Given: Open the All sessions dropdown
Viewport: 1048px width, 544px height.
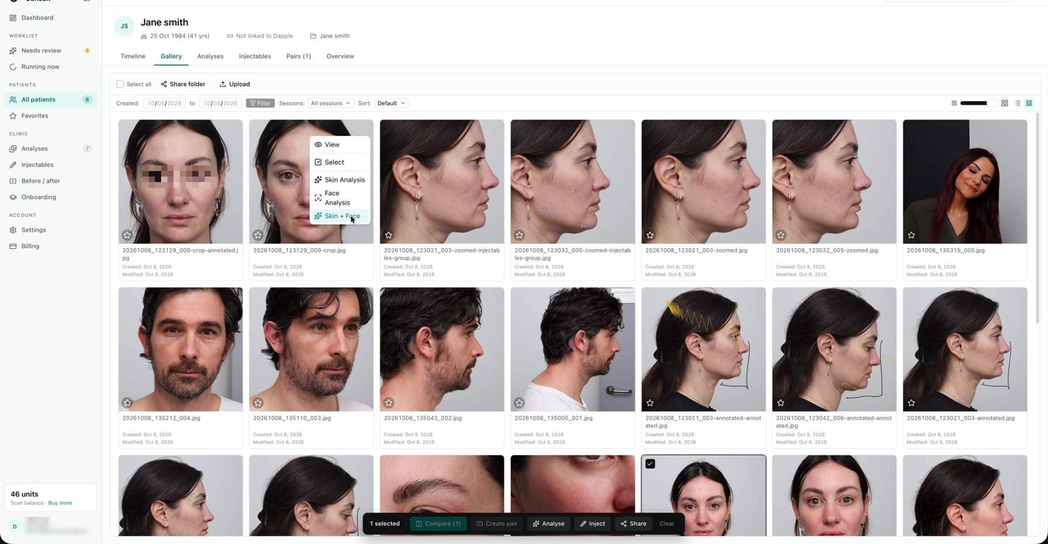Looking at the screenshot, I should point(331,103).
